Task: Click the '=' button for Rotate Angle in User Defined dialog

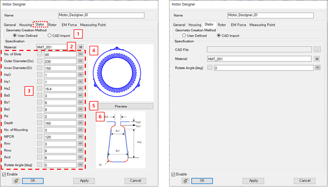Action: (81, 165)
